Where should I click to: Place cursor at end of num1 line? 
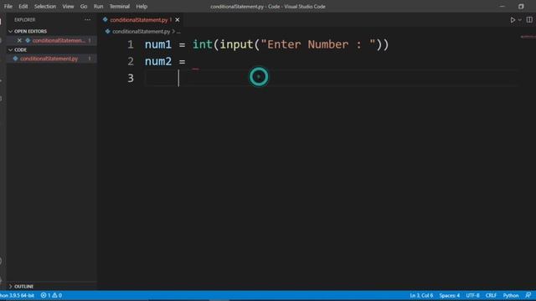389,44
